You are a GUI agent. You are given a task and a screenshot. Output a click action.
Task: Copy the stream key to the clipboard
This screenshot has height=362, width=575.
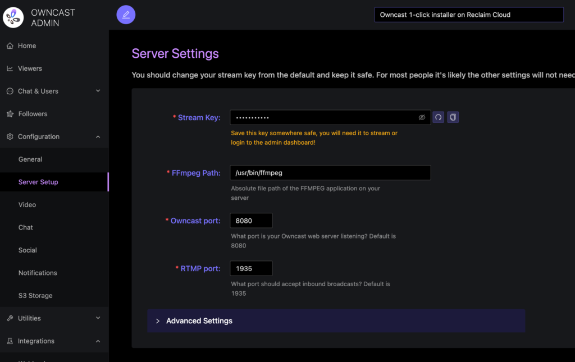click(453, 117)
